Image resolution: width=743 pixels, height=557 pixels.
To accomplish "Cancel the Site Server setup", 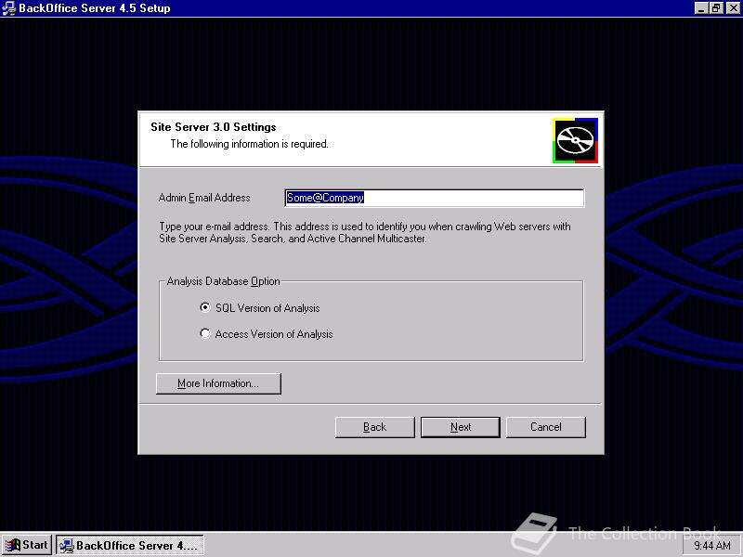I will coord(546,427).
